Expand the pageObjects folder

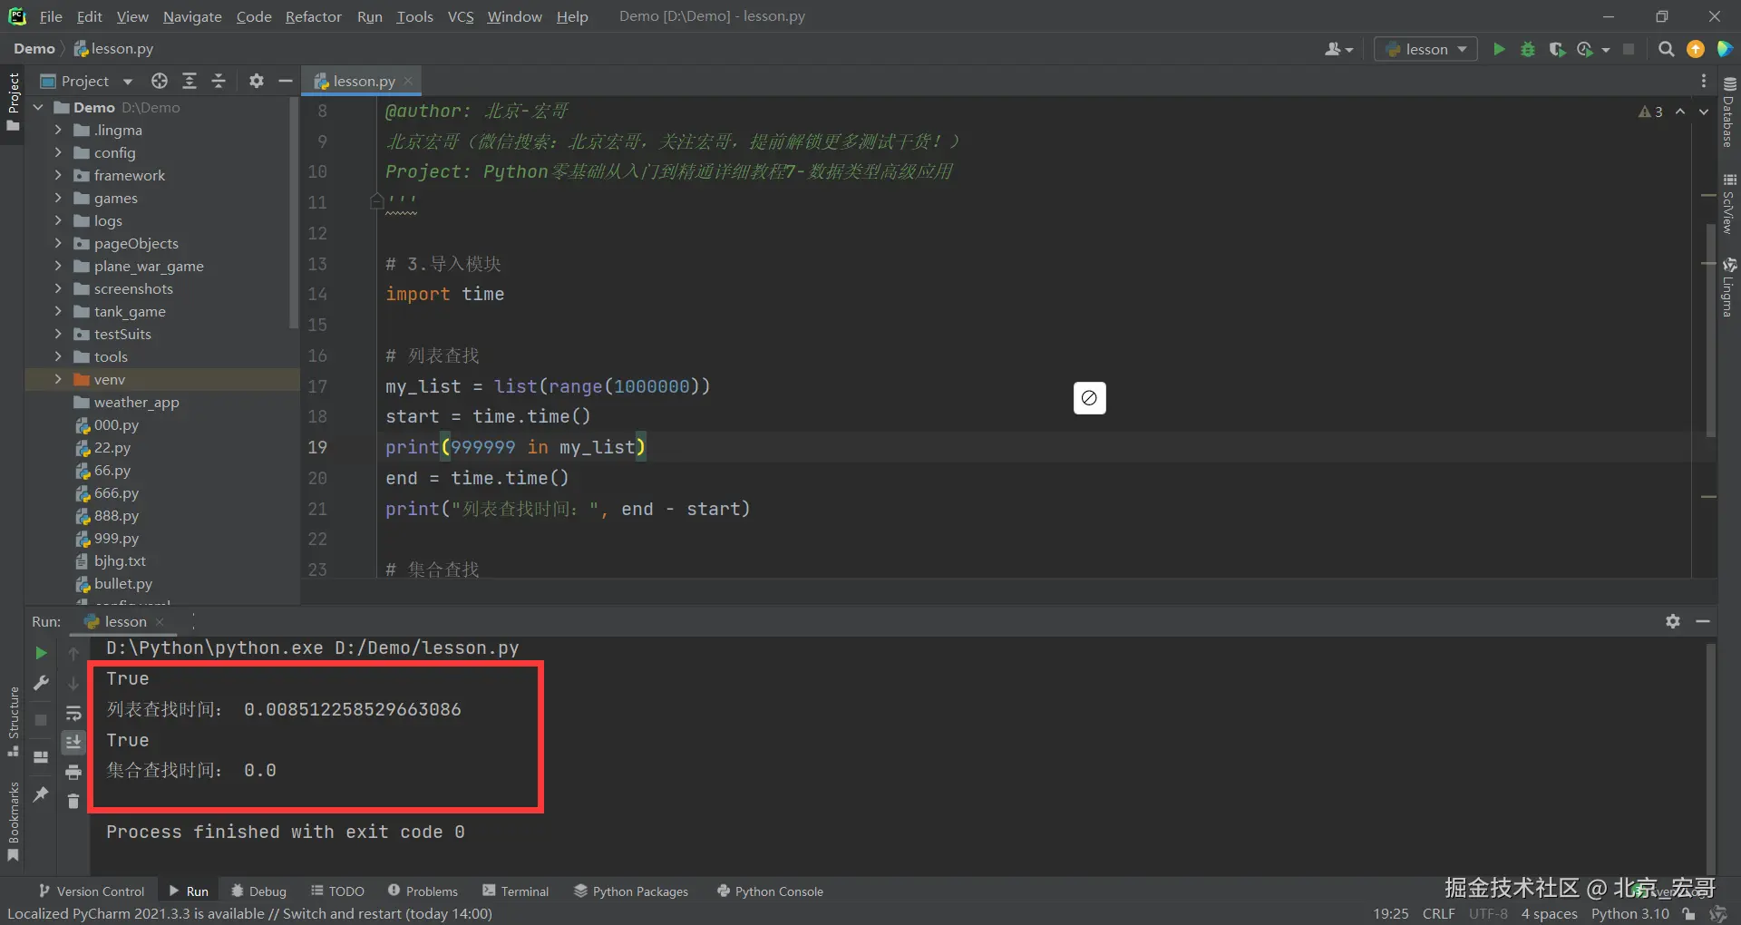[x=58, y=243]
